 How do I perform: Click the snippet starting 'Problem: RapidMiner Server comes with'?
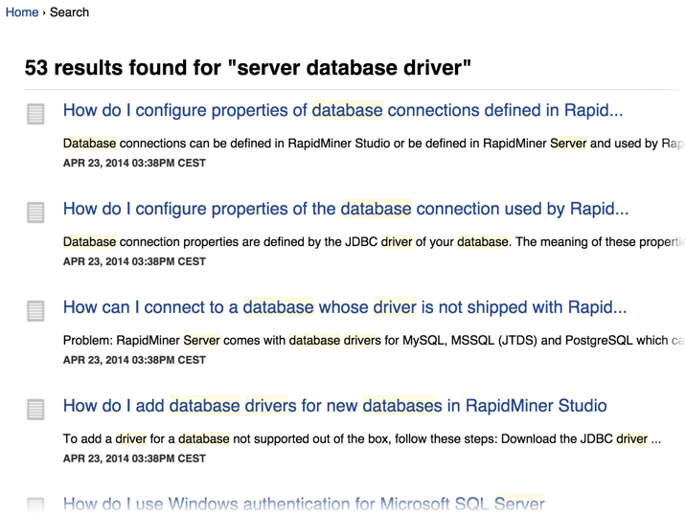click(x=374, y=341)
